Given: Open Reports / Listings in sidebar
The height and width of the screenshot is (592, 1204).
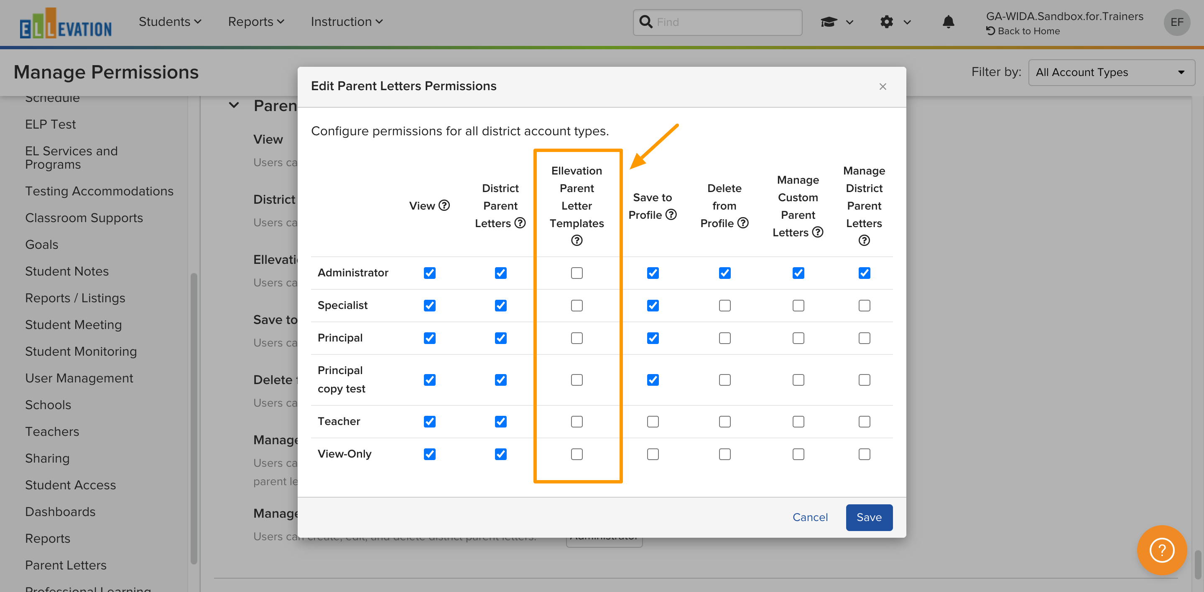Looking at the screenshot, I should (x=75, y=298).
